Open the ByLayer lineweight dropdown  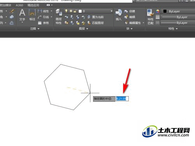click(178, 17)
